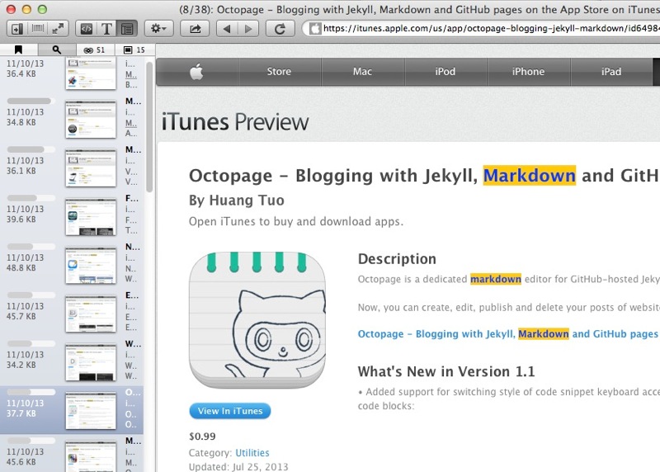Click the highlighted Markdown word in title
Image resolution: width=660 pixels, height=472 pixels.
pyautogui.click(x=529, y=175)
